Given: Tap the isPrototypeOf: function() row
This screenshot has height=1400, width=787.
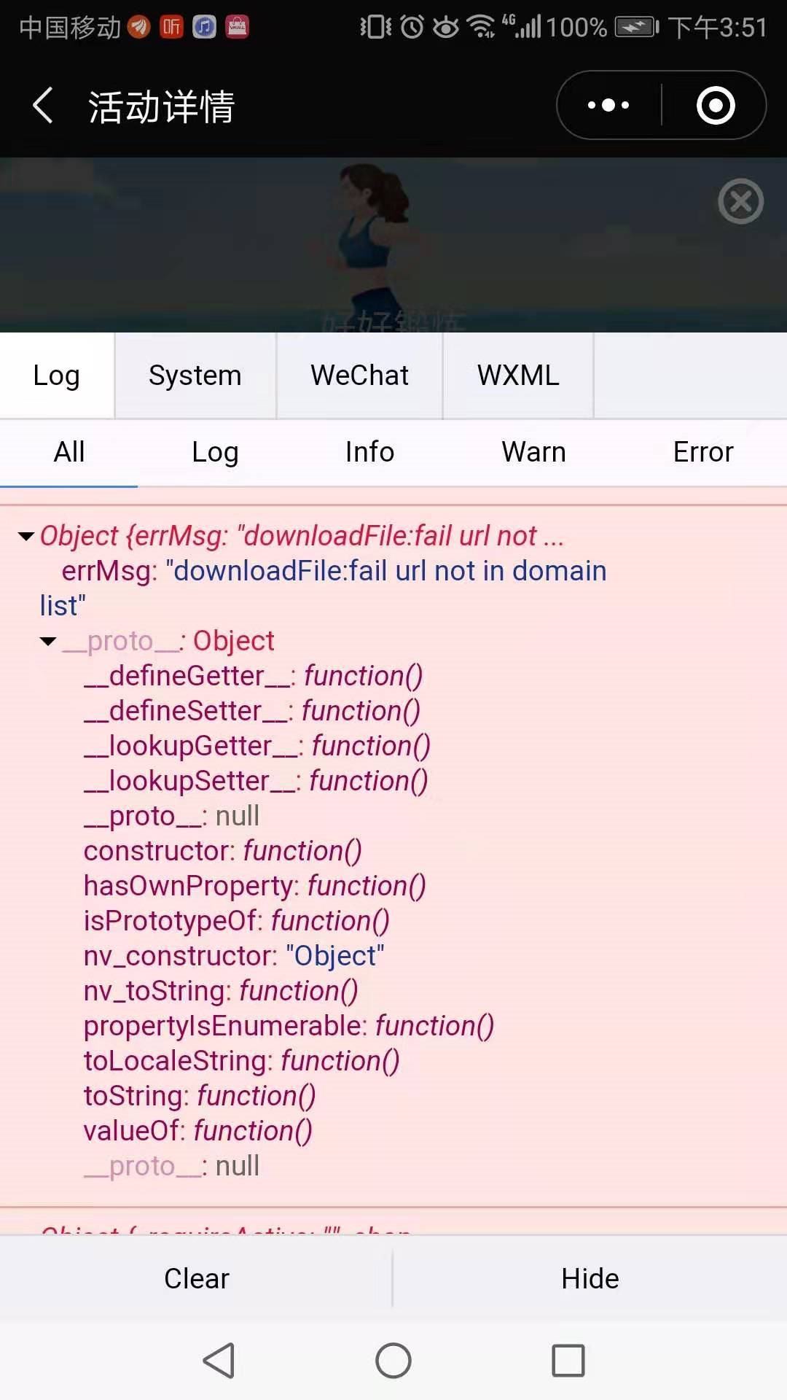Looking at the screenshot, I should (x=237, y=921).
